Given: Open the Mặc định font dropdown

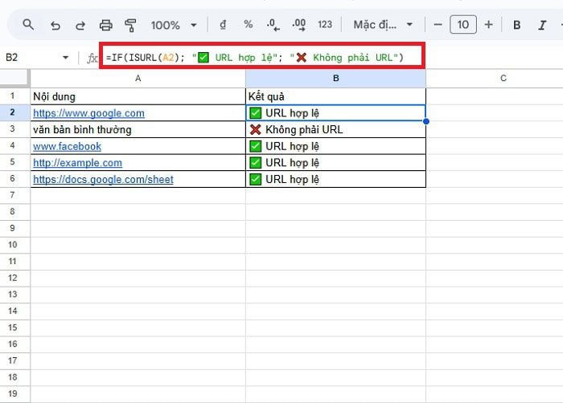Looking at the screenshot, I should 384,25.
